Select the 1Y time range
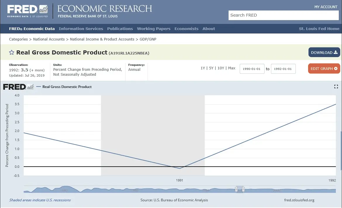342x208 pixels. pyautogui.click(x=203, y=68)
